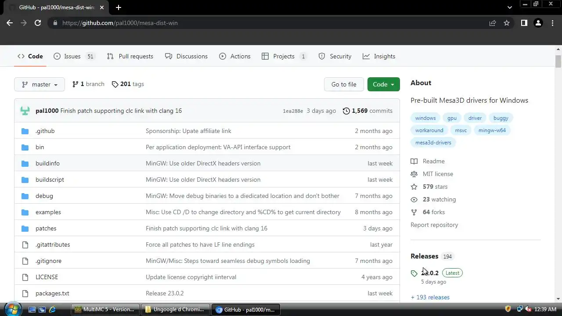Select the windows topic tag
The height and width of the screenshot is (316, 562).
pyautogui.click(x=425, y=118)
